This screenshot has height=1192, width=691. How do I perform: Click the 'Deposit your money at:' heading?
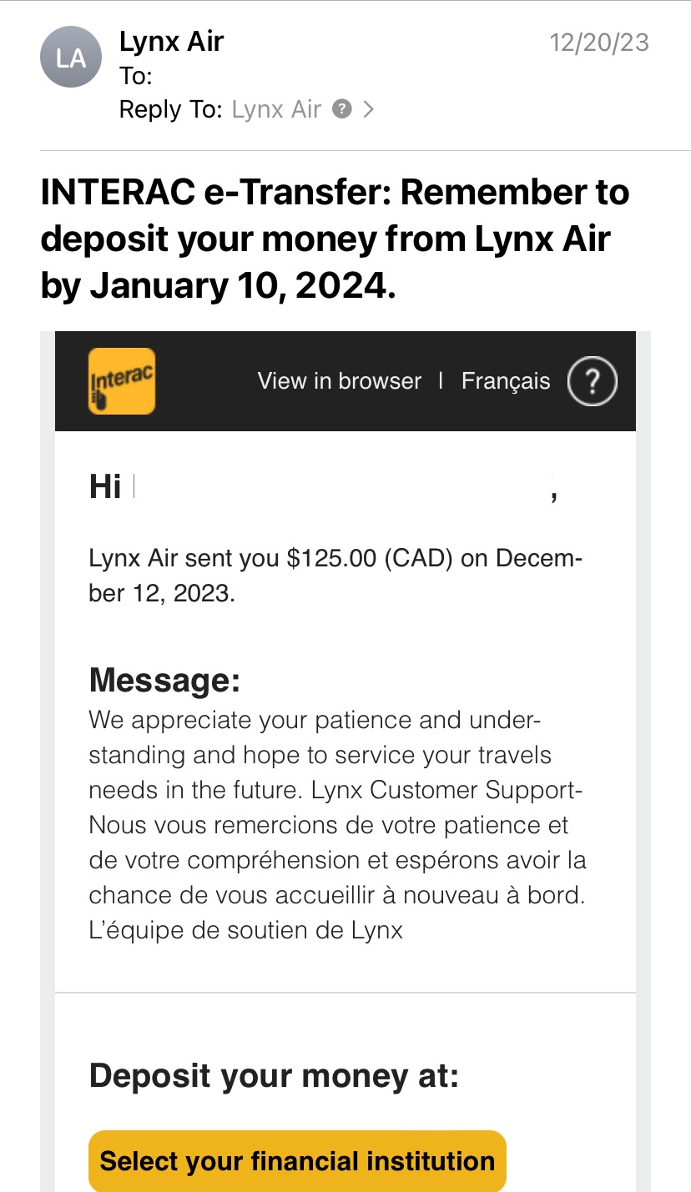[x=274, y=1076]
